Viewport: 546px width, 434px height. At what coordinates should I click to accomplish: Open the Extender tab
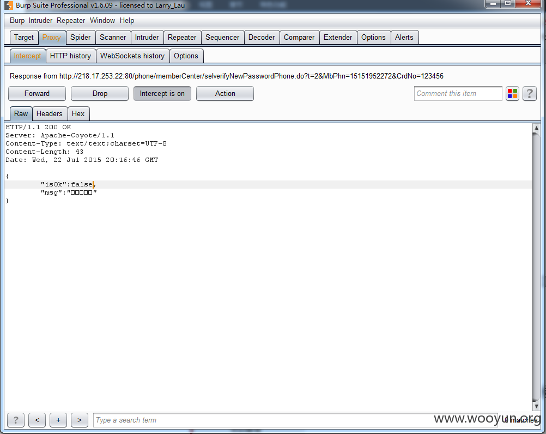click(338, 37)
